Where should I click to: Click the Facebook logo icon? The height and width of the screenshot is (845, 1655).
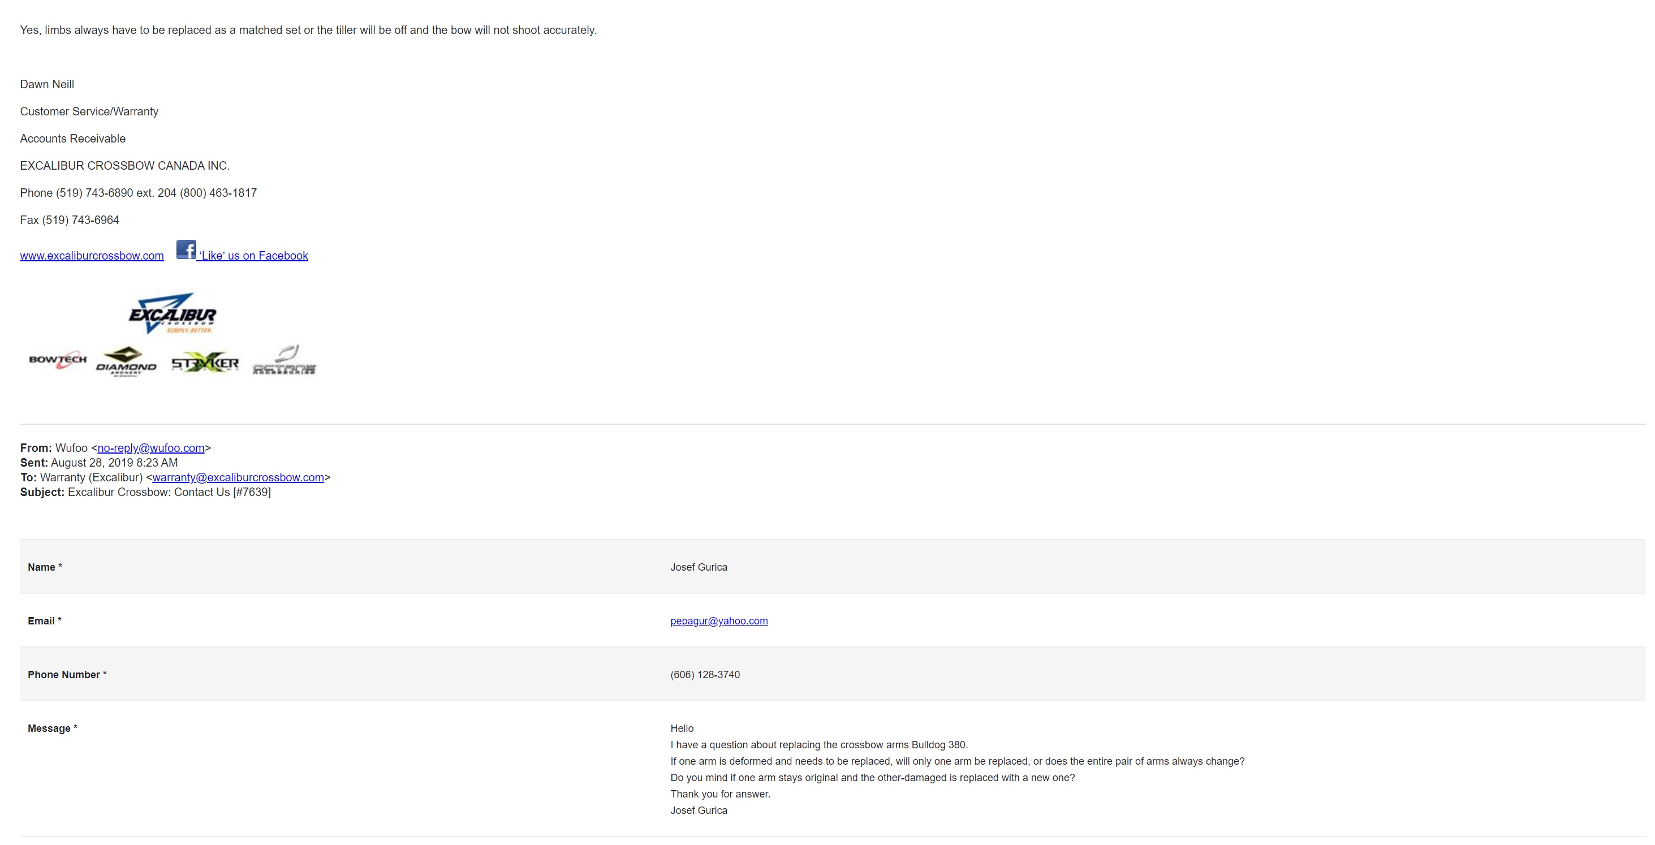click(186, 249)
